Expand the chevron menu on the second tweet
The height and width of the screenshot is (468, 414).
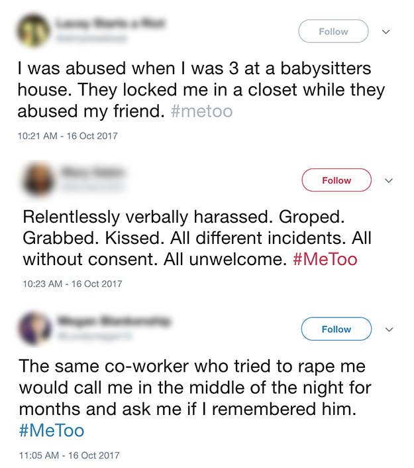(389, 180)
